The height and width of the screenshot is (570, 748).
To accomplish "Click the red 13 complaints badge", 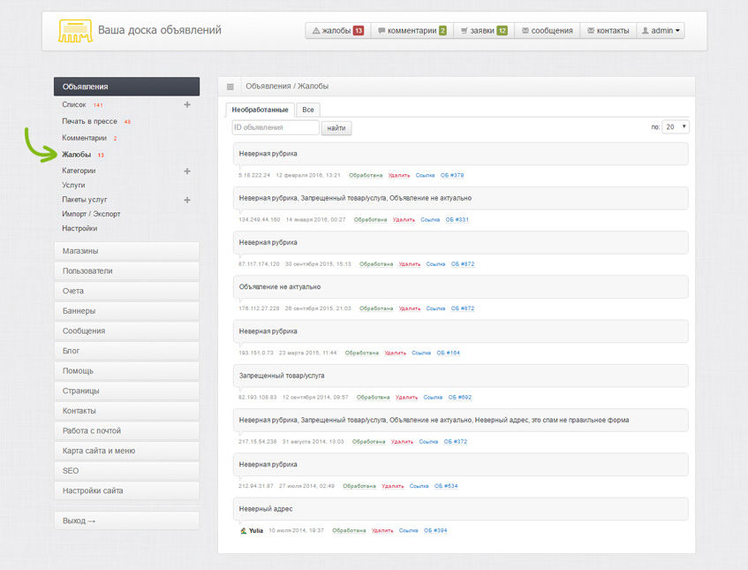I will [359, 31].
